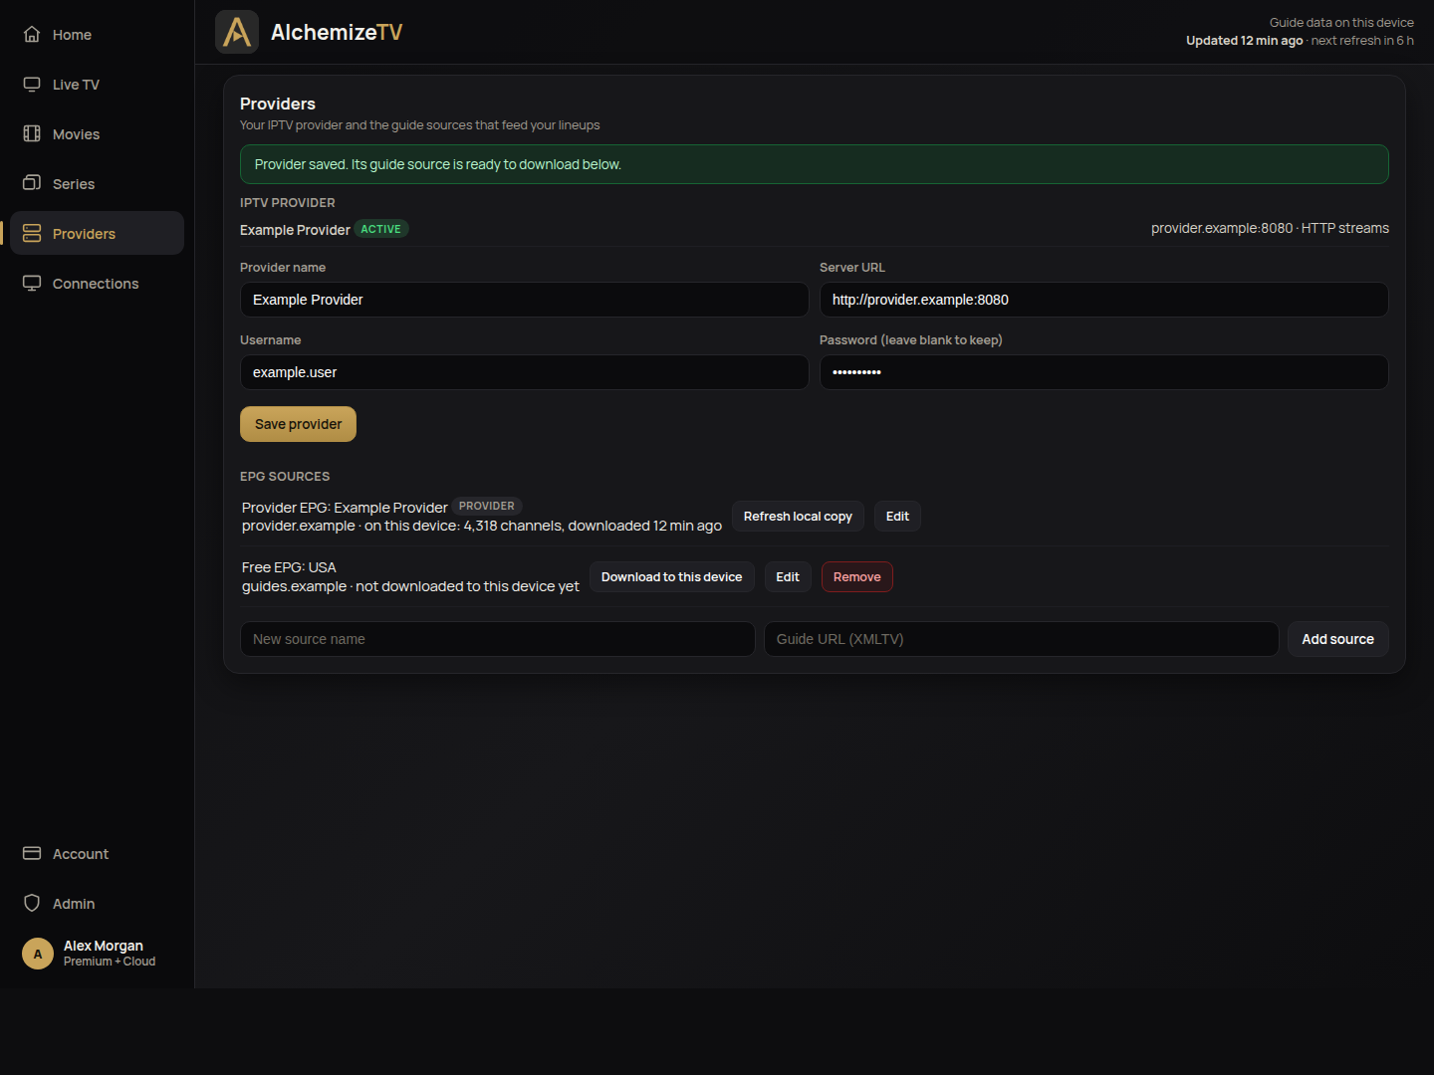Click the ACTIVE status badge

(x=381, y=229)
